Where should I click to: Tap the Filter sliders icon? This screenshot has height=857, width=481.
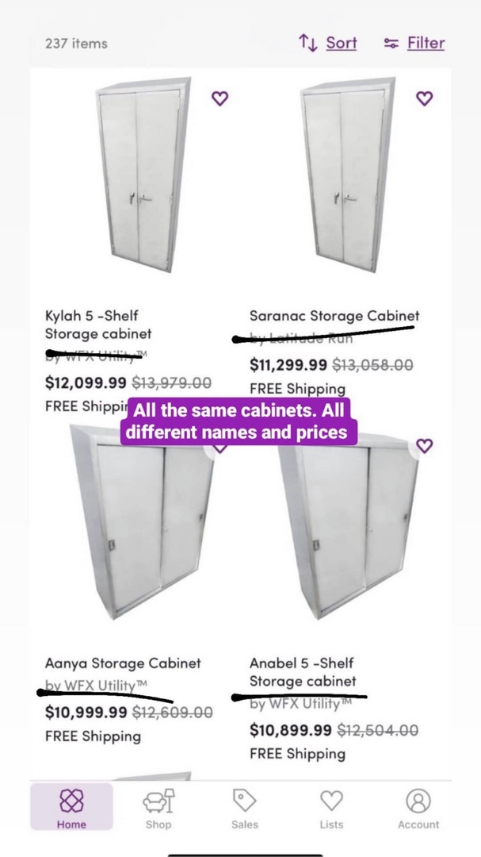(x=391, y=43)
